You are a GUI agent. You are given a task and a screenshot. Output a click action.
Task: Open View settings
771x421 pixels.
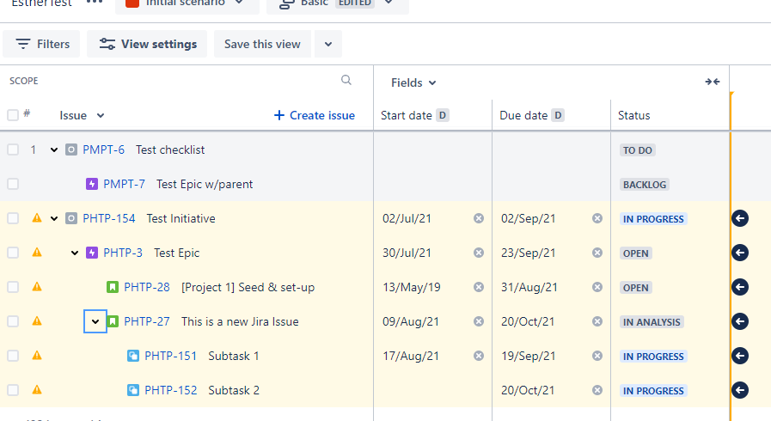(147, 44)
